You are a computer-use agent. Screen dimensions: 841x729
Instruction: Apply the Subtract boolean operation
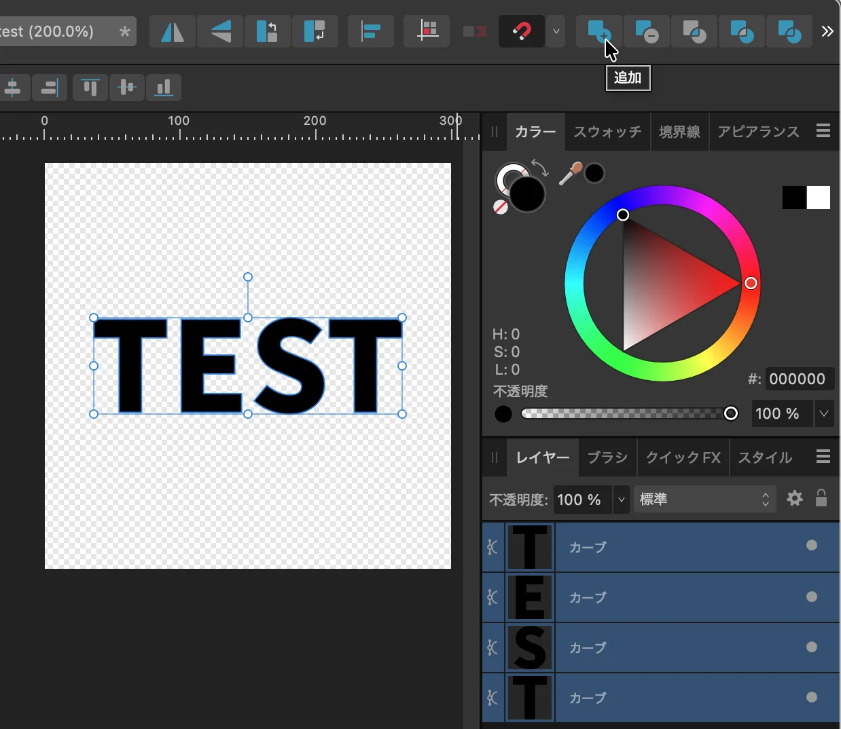click(647, 32)
